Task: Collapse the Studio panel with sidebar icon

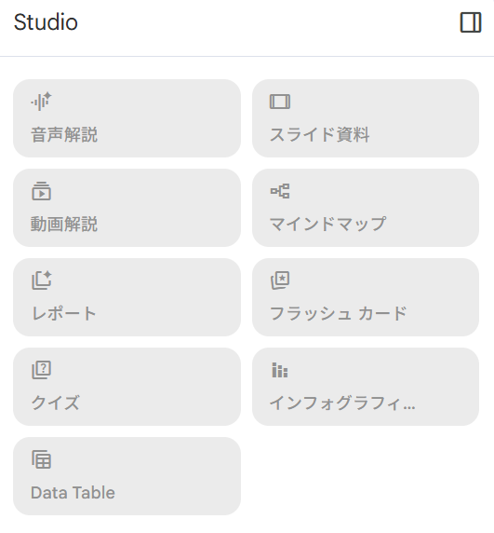Action: click(471, 22)
